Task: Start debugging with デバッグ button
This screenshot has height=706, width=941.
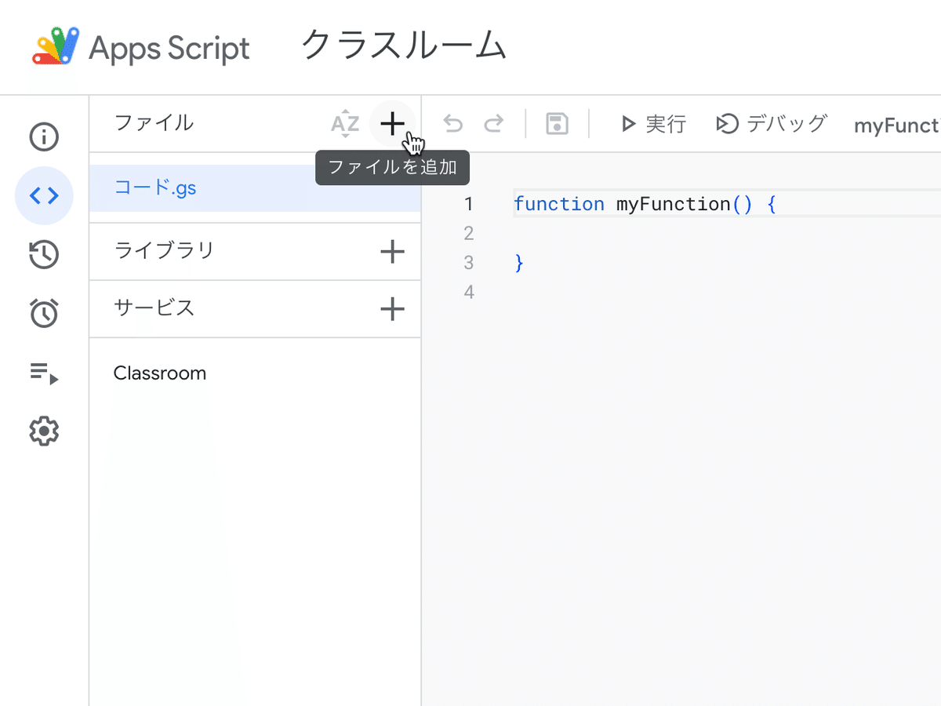Action: pyautogui.click(x=772, y=124)
